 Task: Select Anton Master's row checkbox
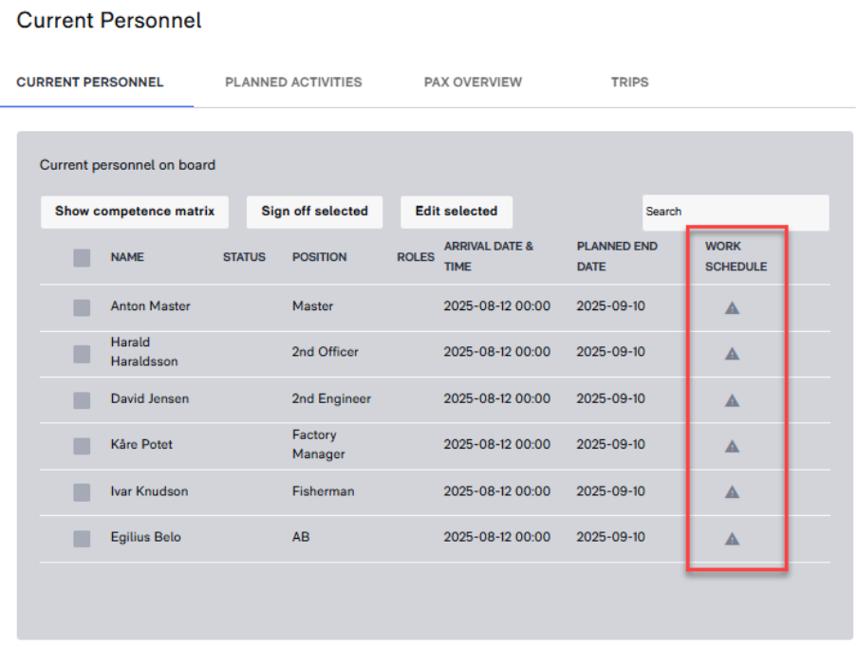pos(82,307)
